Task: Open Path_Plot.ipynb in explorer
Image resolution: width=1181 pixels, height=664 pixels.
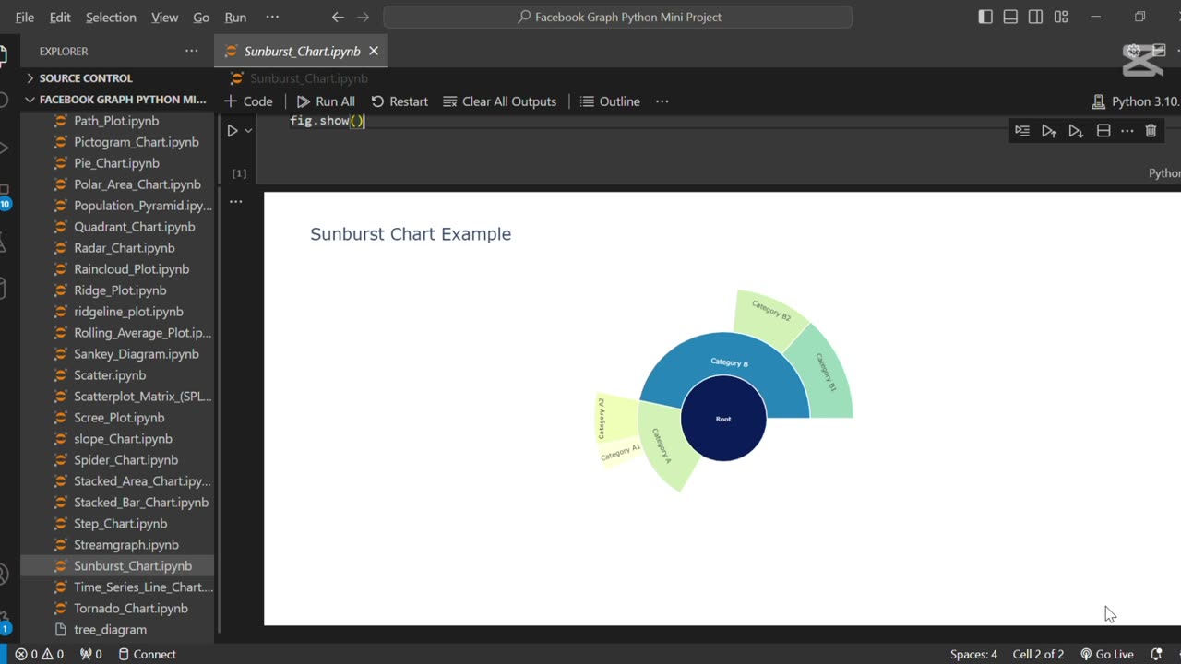Action: click(x=116, y=121)
